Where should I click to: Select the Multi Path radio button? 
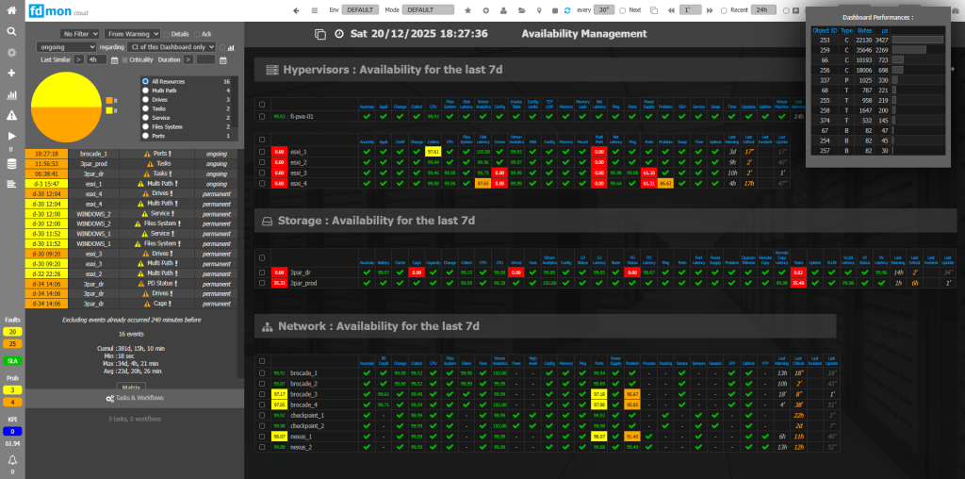[x=144, y=91]
